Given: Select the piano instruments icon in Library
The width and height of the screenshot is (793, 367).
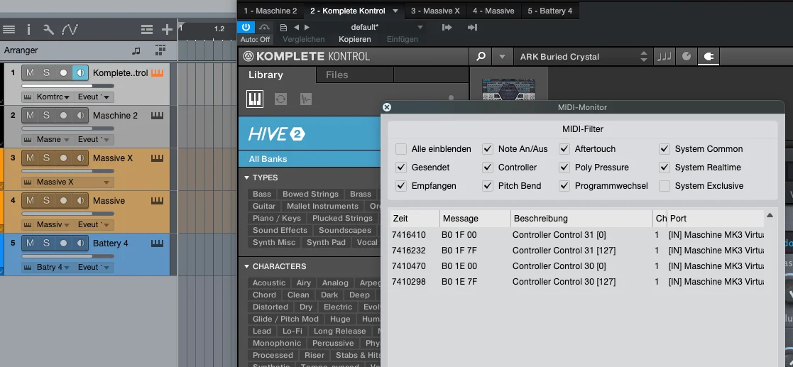Looking at the screenshot, I should coord(255,99).
